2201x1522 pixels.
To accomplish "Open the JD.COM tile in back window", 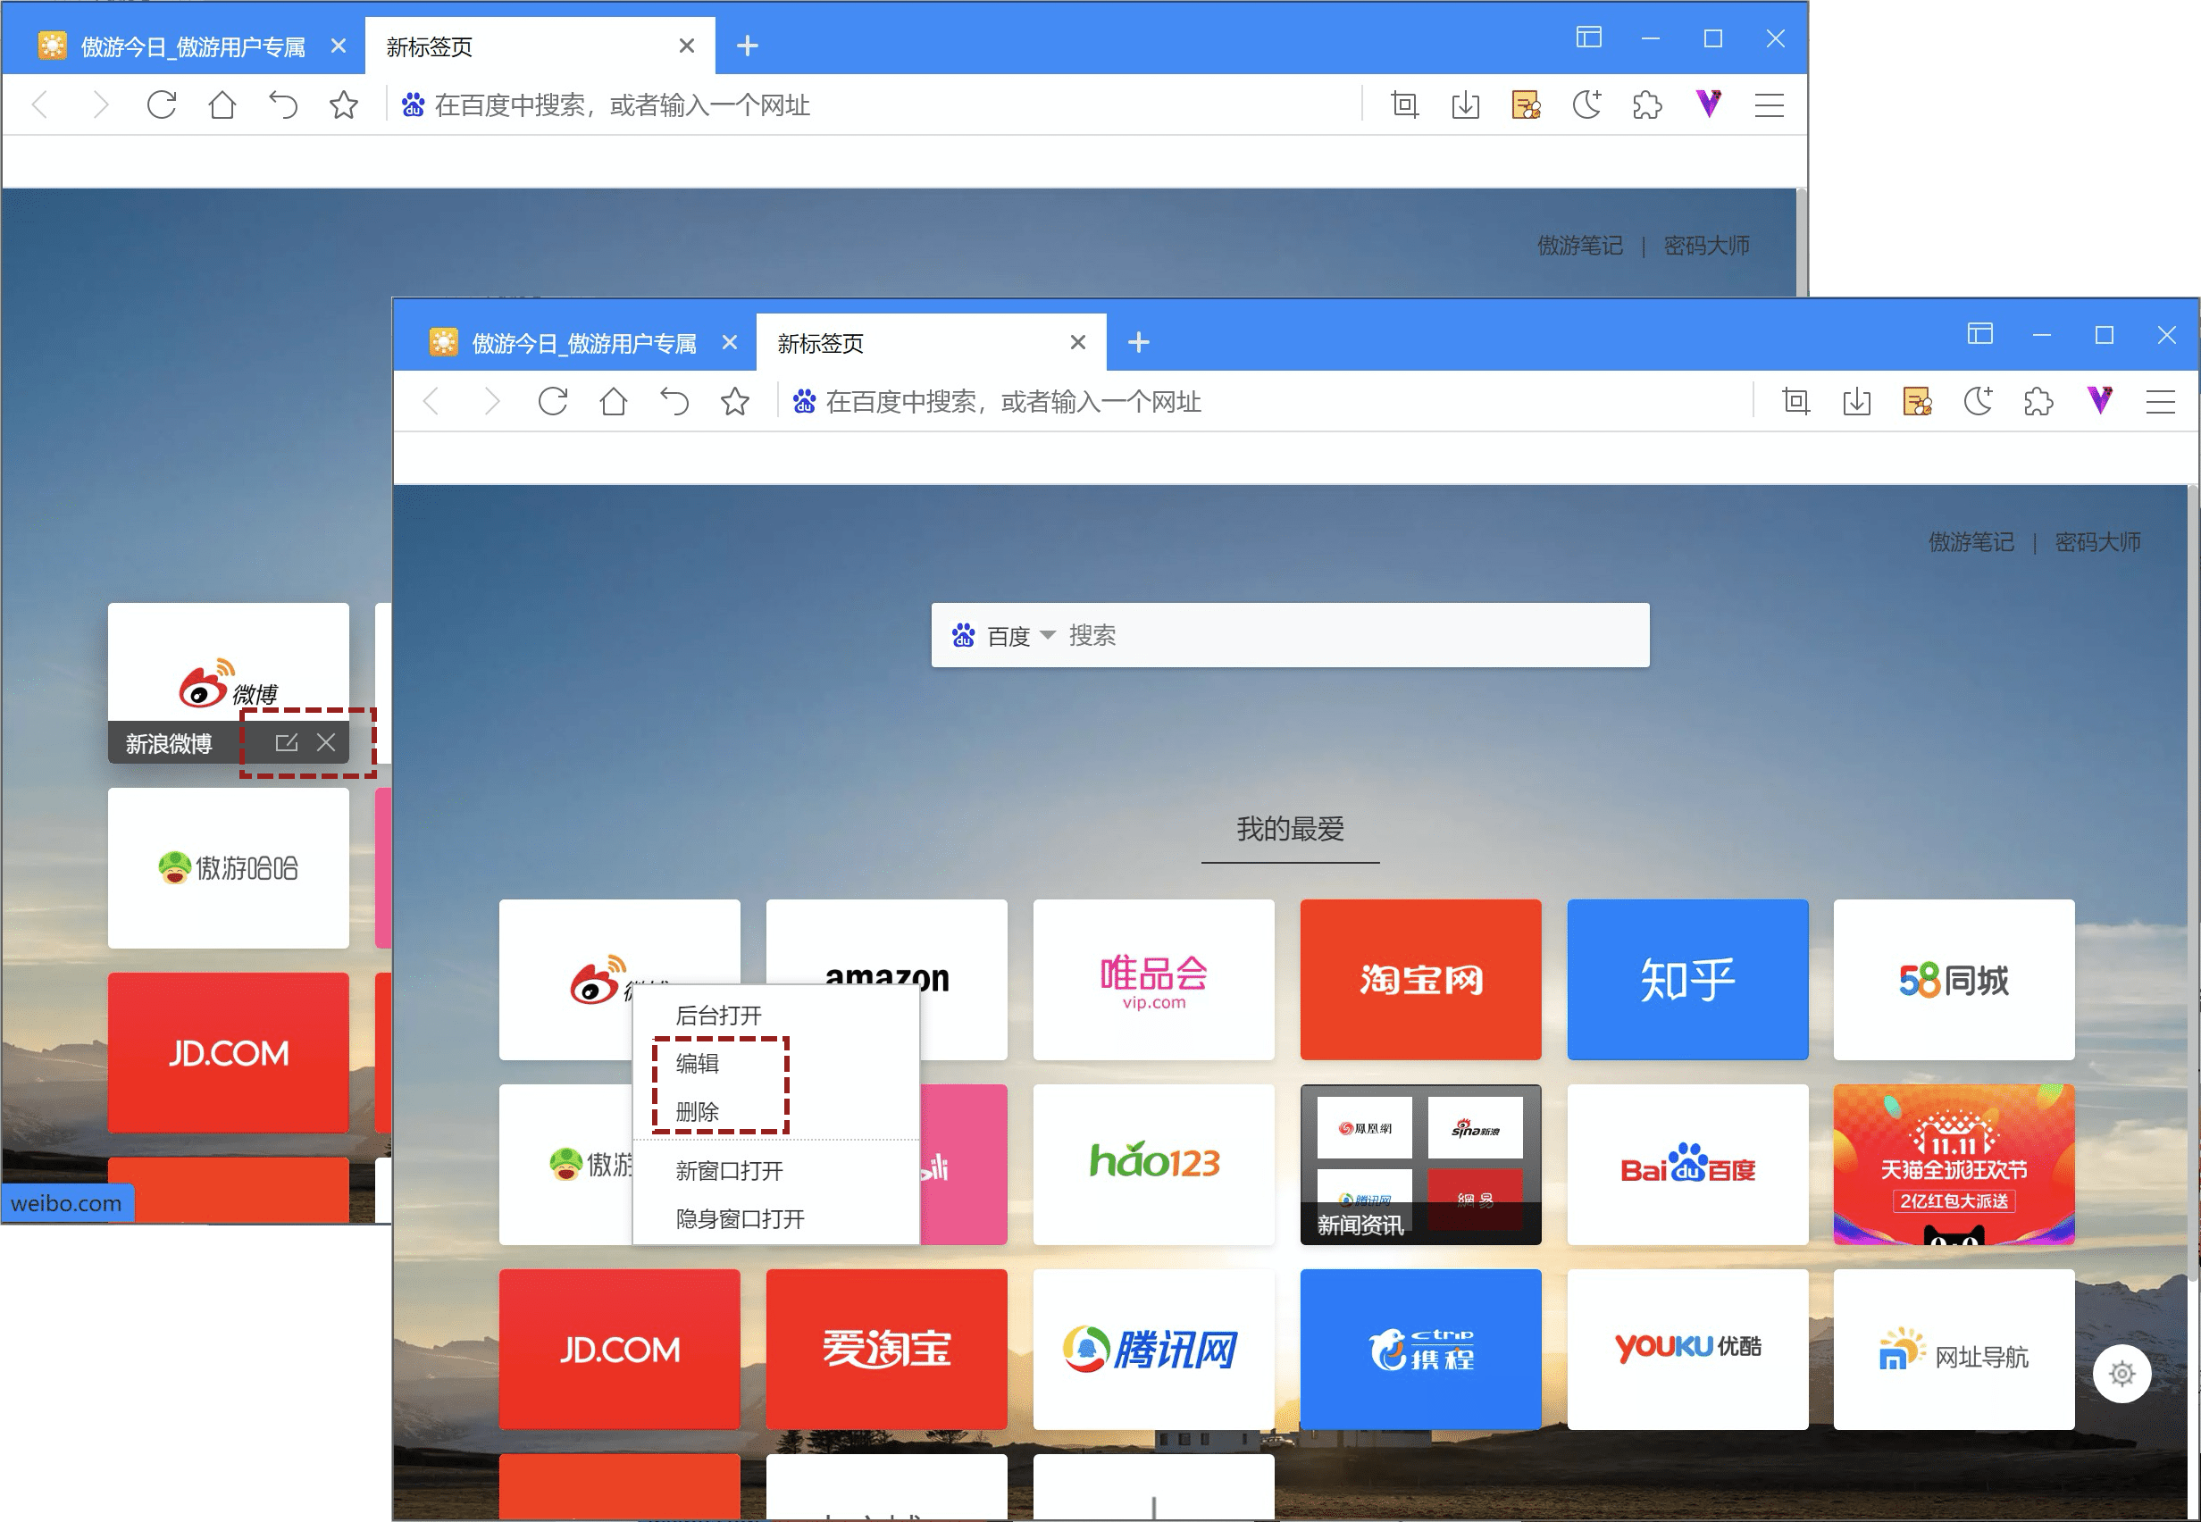I will [x=228, y=1053].
